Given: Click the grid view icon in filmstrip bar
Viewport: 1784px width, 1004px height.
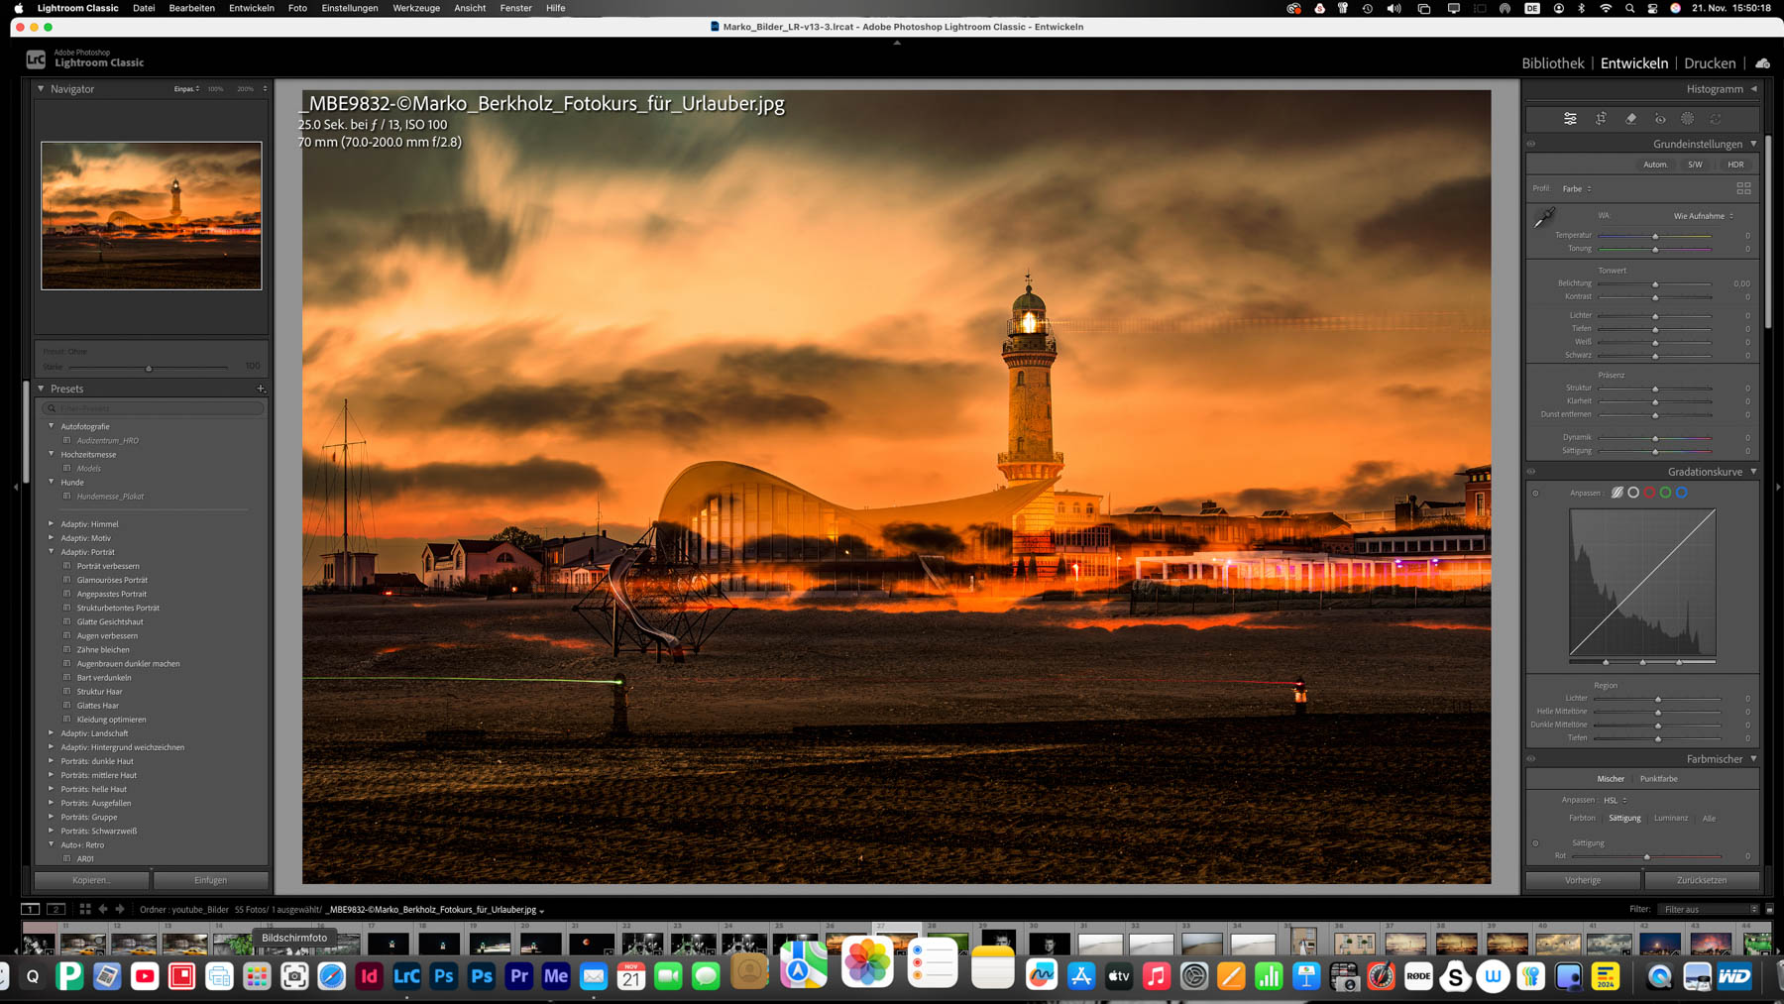Looking at the screenshot, I should [x=85, y=909].
